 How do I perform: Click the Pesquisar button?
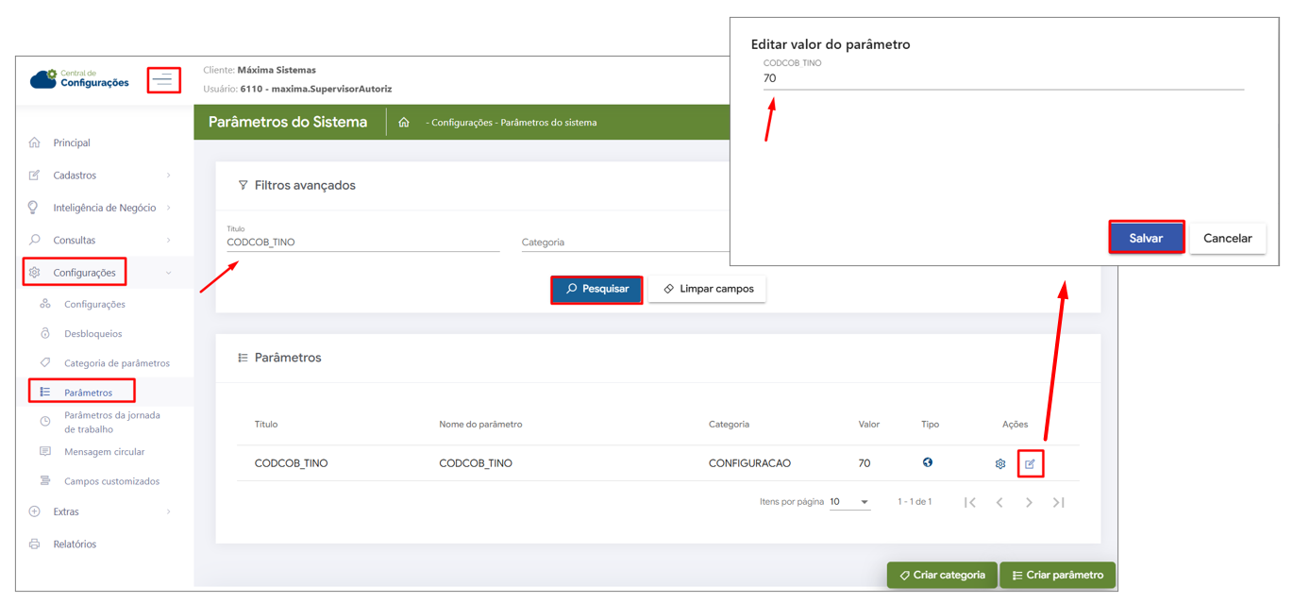coord(596,289)
